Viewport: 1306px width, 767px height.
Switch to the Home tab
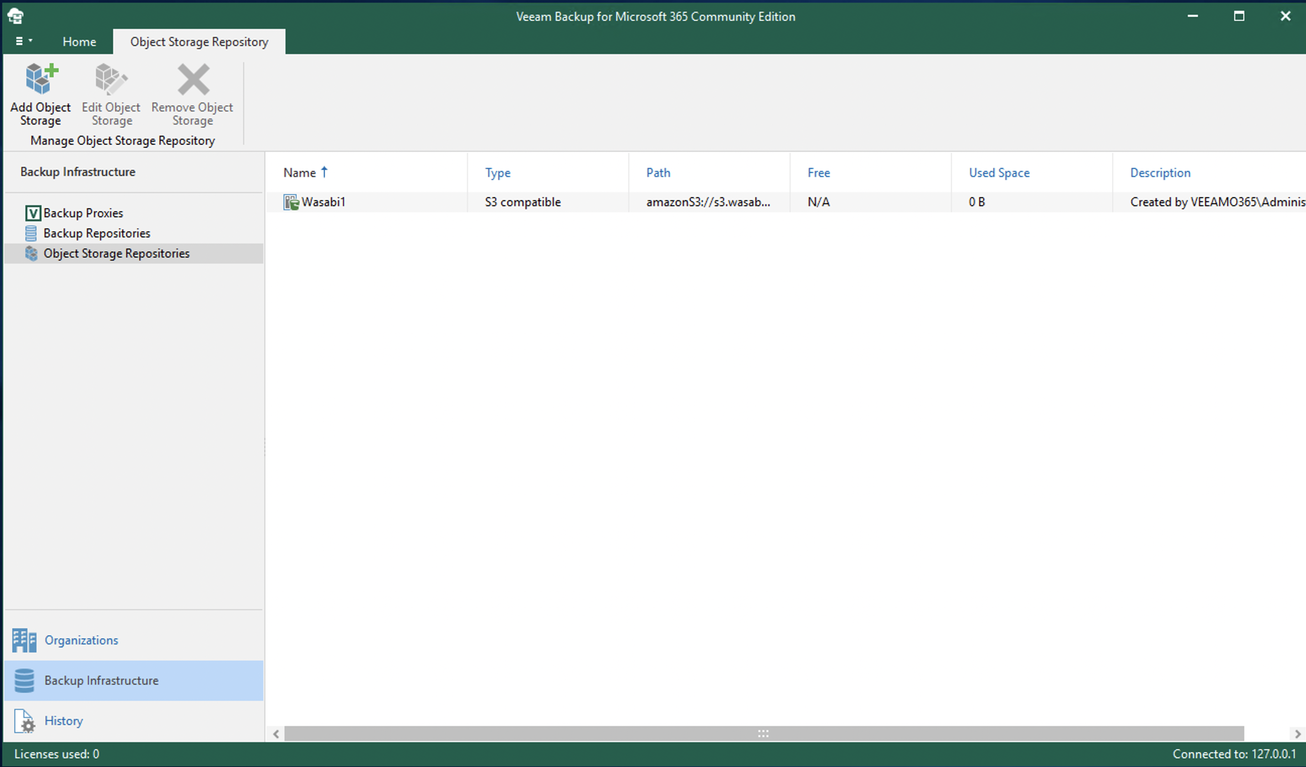pos(79,41)
